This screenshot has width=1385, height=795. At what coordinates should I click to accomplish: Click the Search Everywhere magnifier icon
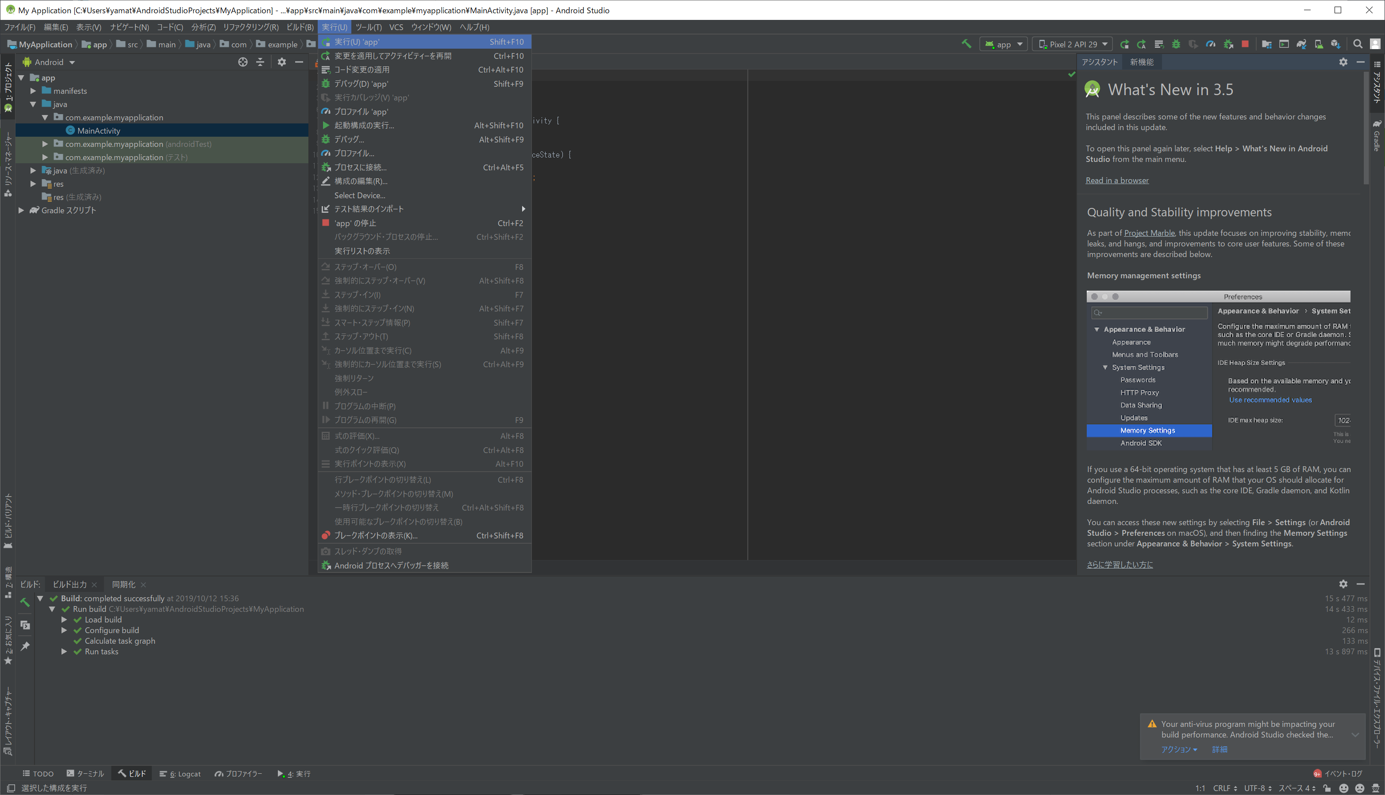point(1358,44)
